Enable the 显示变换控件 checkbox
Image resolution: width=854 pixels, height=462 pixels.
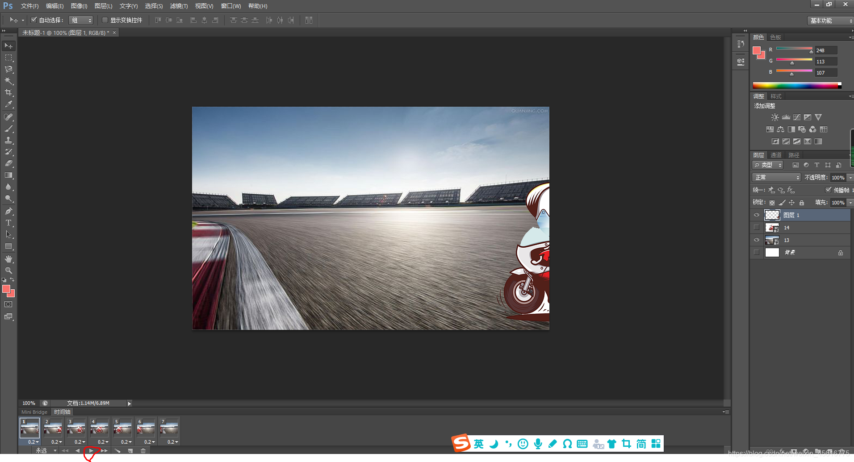(105, 20)
